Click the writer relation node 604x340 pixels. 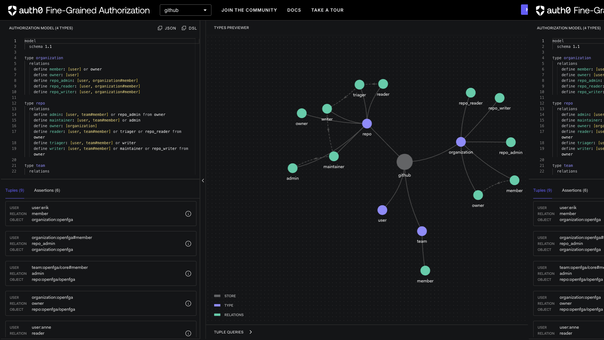(x=327, y=109)
